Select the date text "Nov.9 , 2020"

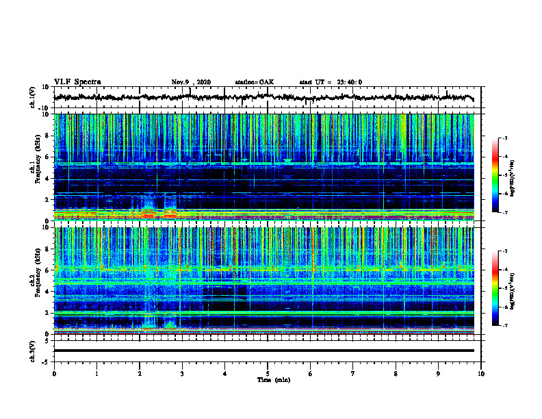tap(191, 82)
